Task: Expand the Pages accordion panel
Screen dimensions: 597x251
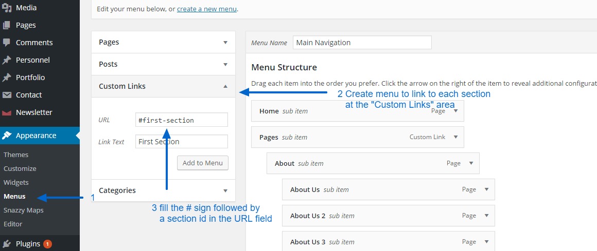Action: [x=225, y=43]
